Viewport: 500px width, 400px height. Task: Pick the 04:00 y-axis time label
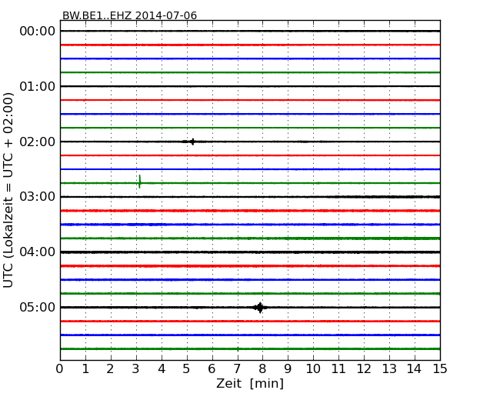click(38, 252)
